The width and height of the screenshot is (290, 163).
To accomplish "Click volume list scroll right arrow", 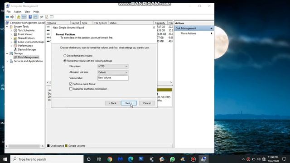I will pyautogui.click(x=171, y=82).
